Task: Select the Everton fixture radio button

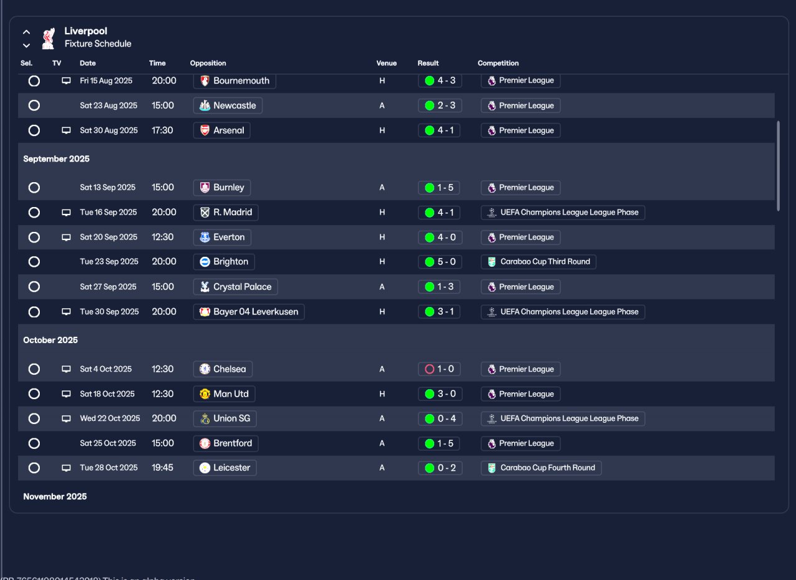Action: click(x=34, y=237)
